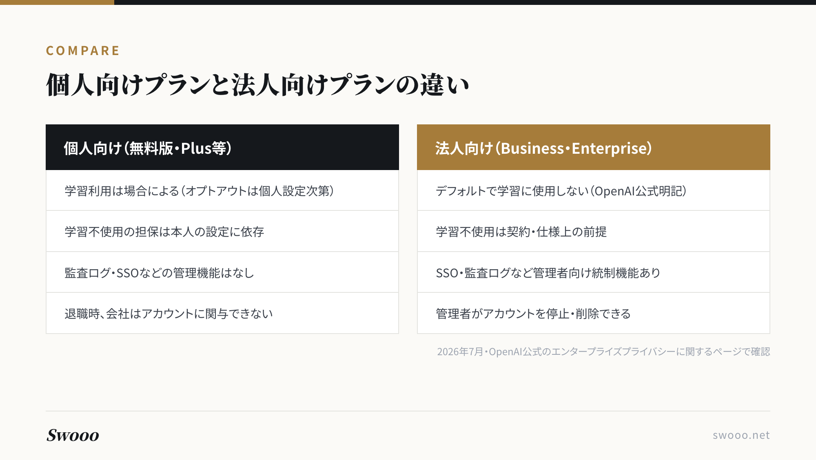Select the row SSO・監査ログなど管理者向け統制機能あり
The height and width of the screenshot is (460, 816).
(594, 272)
